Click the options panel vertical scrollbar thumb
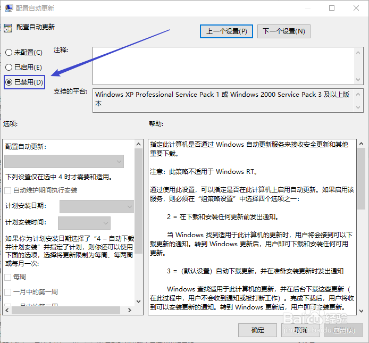This screenshot has height=343, width=369. [139, 202]
